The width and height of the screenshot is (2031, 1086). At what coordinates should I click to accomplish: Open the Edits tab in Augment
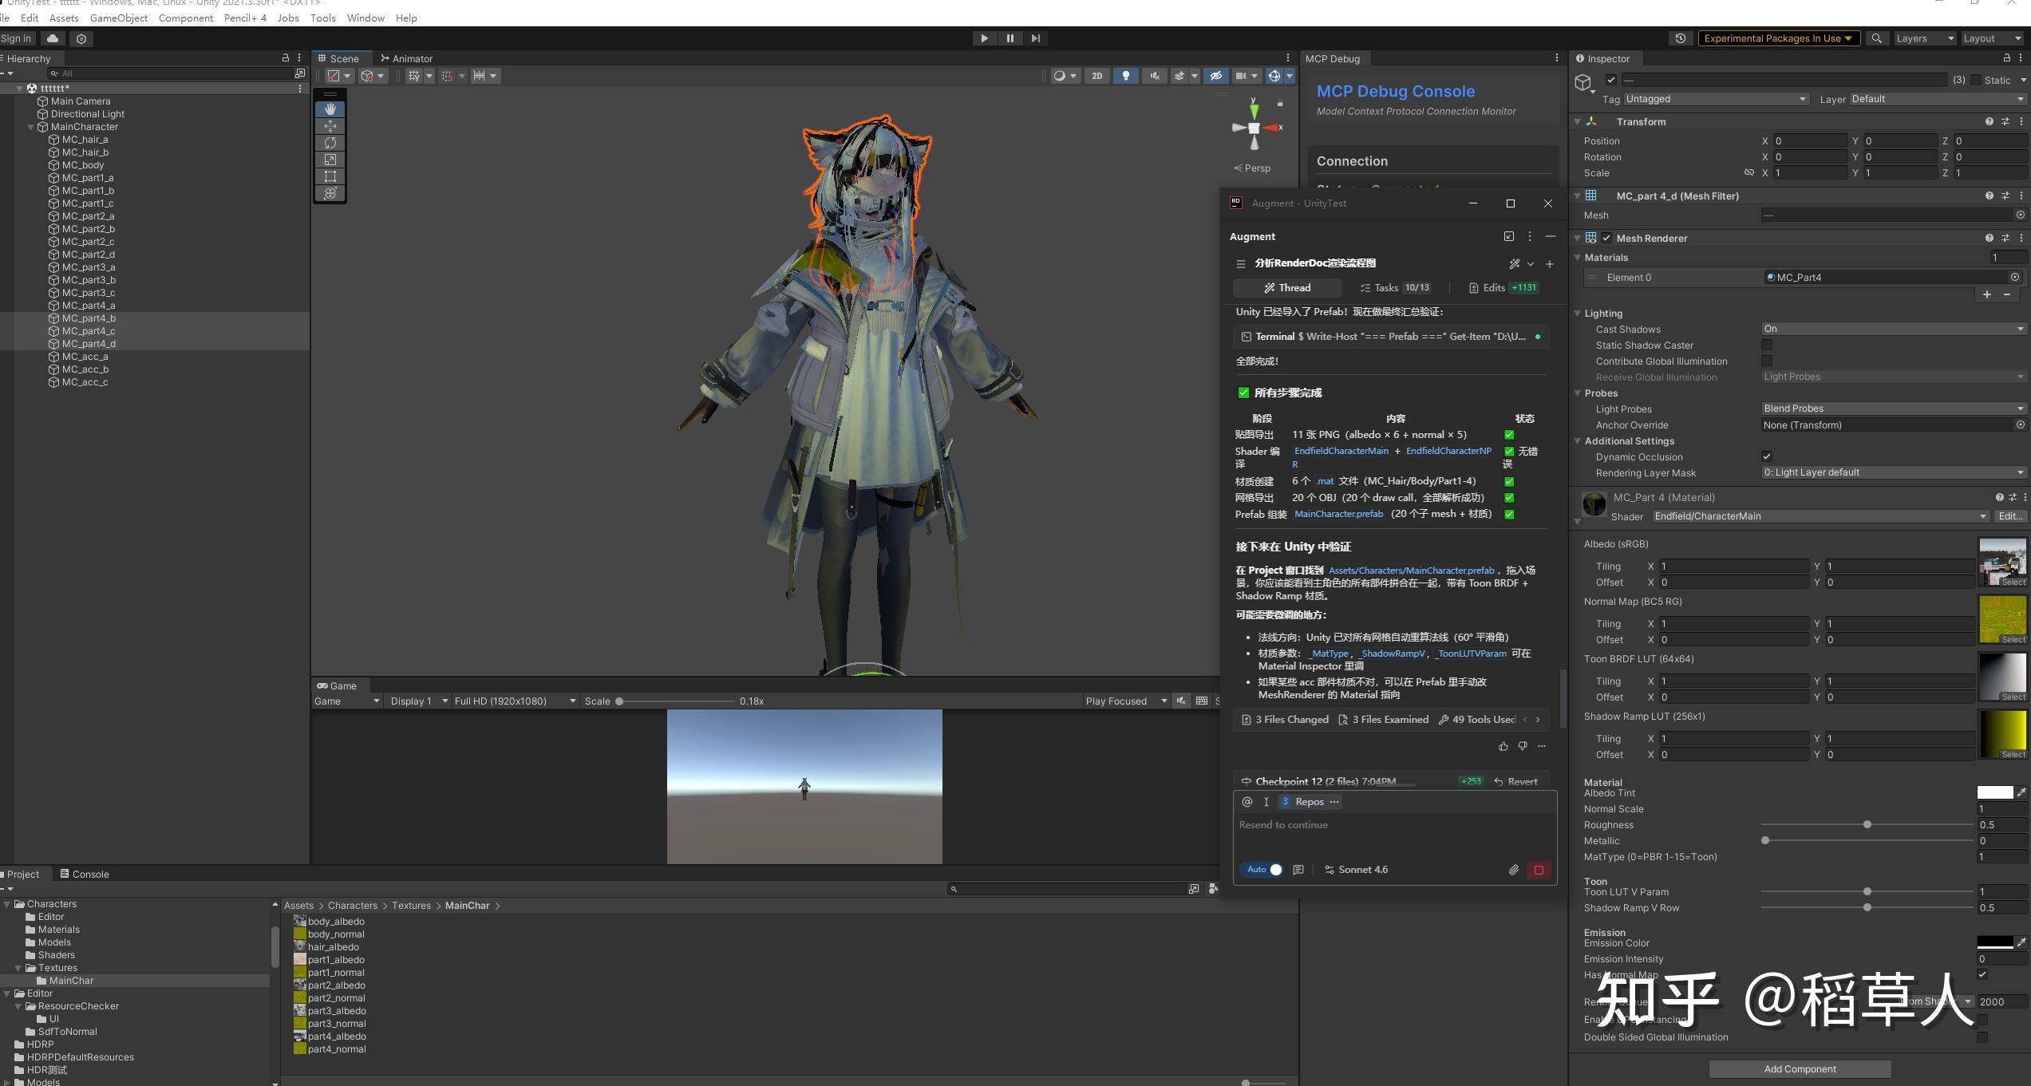coord(1503,288)
